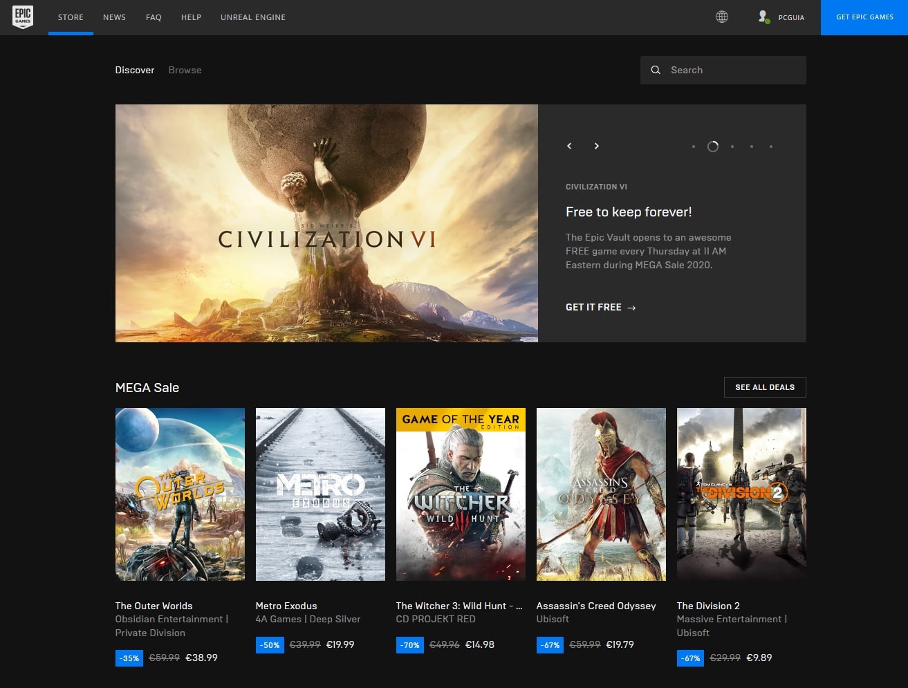The image size is (908, 688).
Task: Click Metro Exodus title link
Action: click(x=286, y=606)
